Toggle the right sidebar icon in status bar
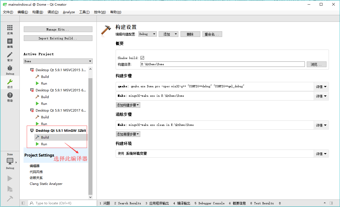340x207 pixels. point(332,203)
